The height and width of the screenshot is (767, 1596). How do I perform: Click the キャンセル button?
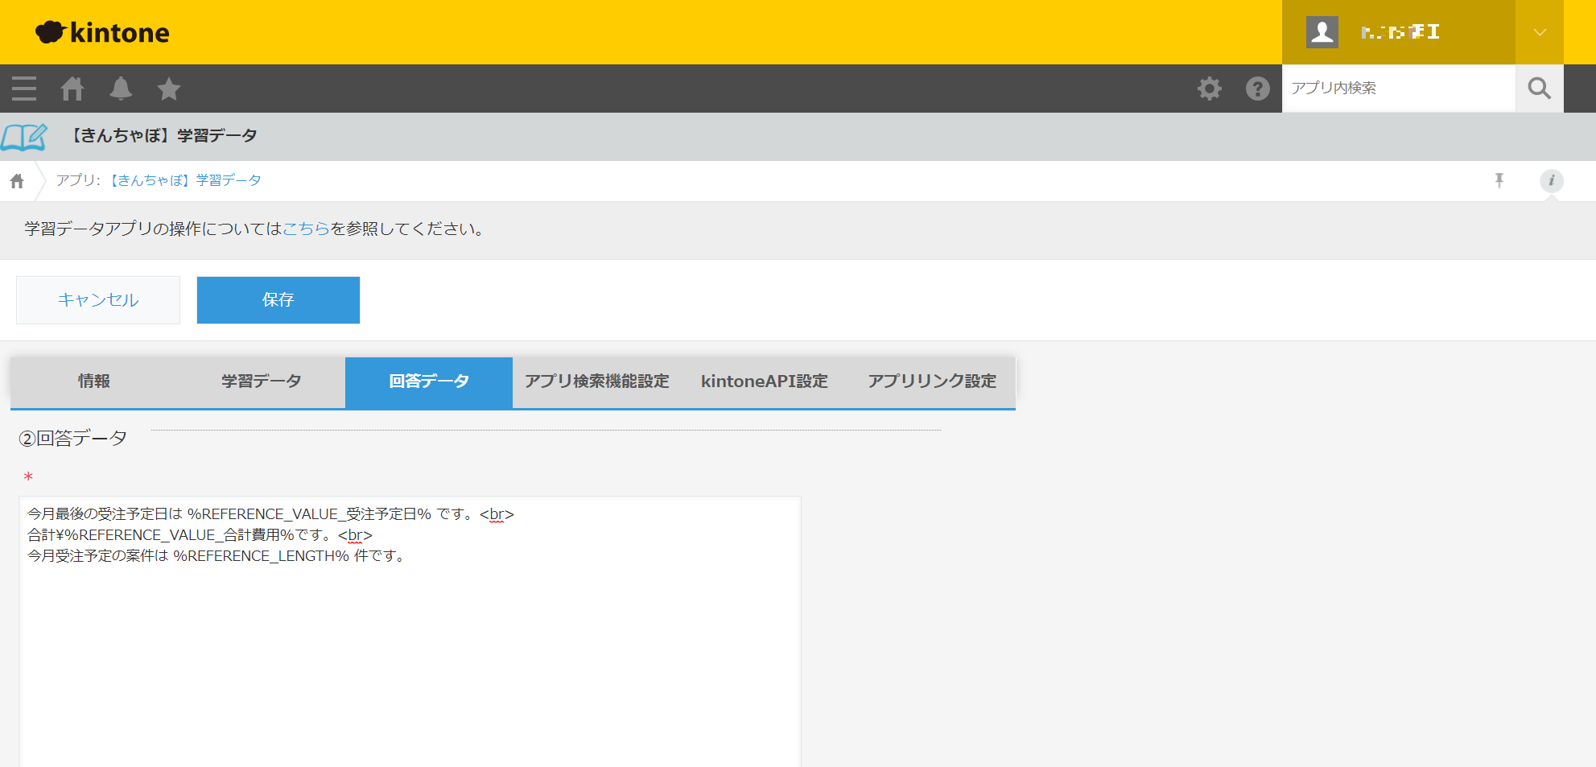(98, 300)
